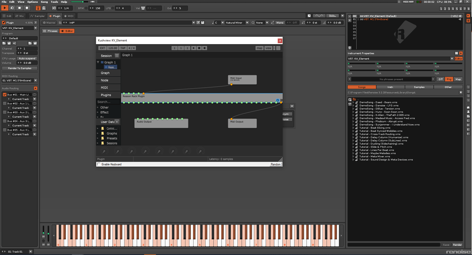Toggle the top-right orange scope icon
472x255 pixels.
click(x=468, y=16)
